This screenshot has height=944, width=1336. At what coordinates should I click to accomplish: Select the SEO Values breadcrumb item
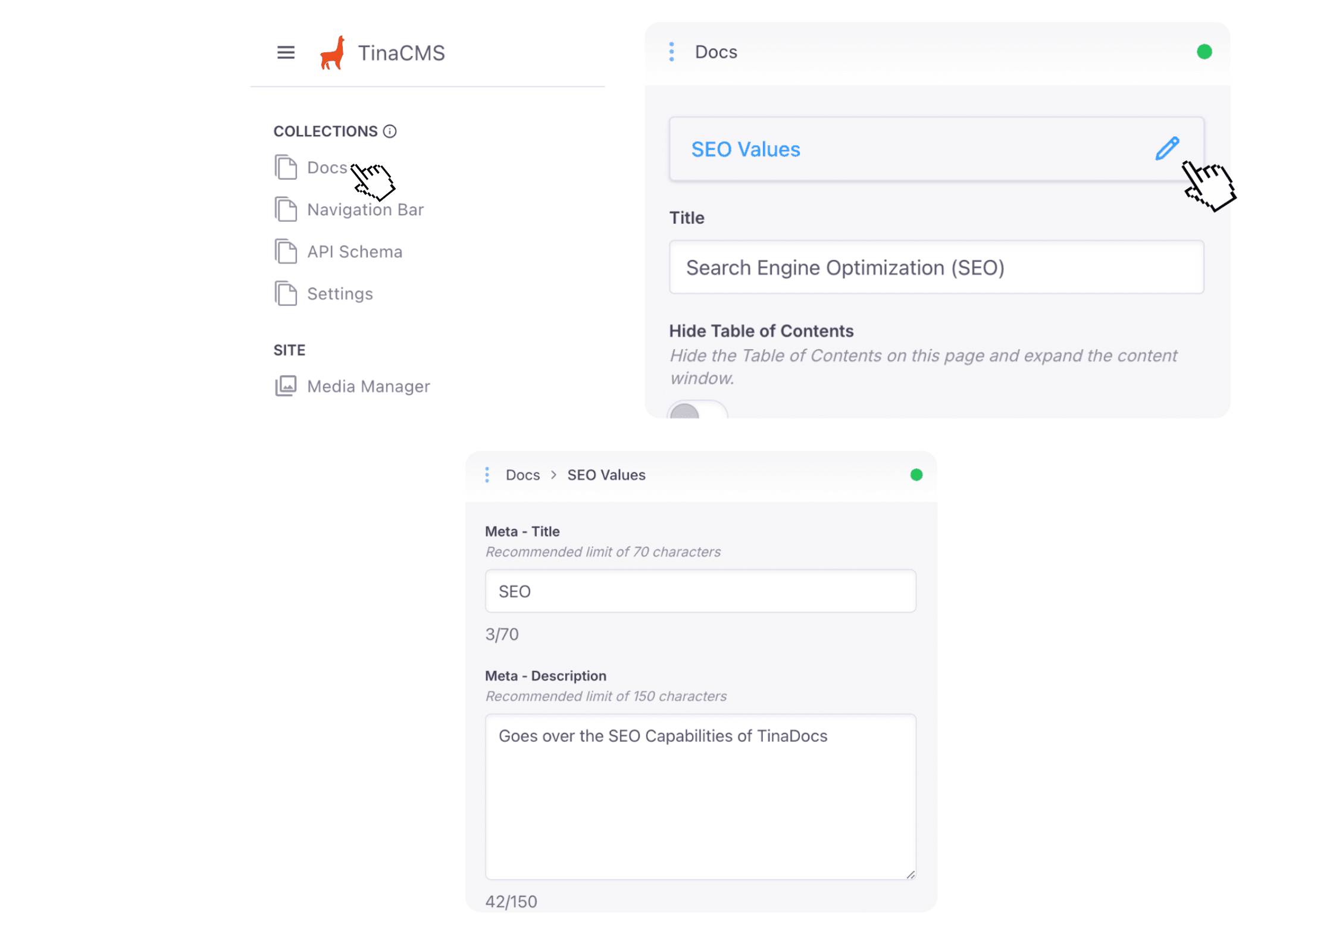[x=606, y=475]
